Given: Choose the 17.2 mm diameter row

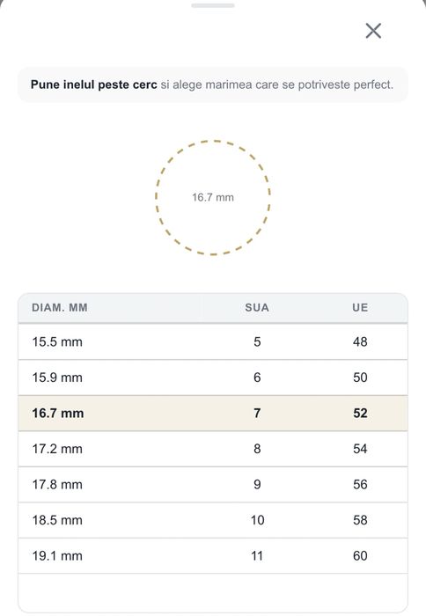Looking at the screenshot, I should (213, 449).
